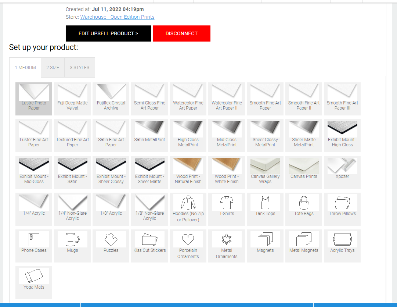Choose the T-Shirts product
Viewport: 397px width, 307px height.
click(227, 209)
